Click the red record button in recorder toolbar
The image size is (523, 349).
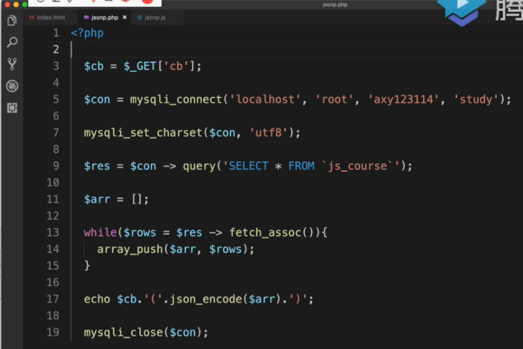pos(147,2)
